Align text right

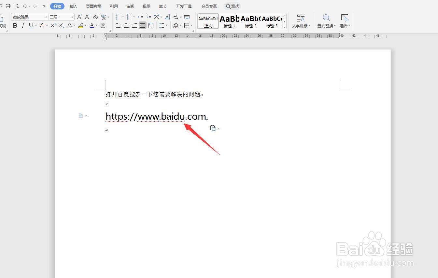point(134,25)
